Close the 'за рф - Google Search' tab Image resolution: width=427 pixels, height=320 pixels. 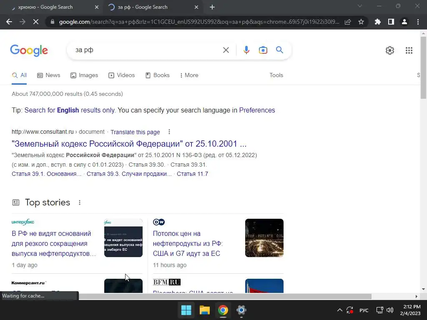tap(196, 7)
